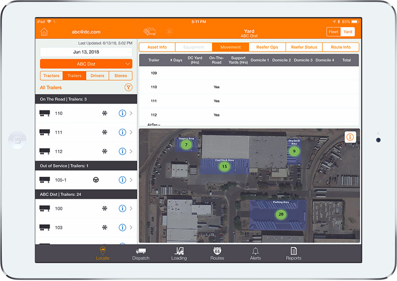
Task: Open the Loading section
Action: [x=179, y=253]
